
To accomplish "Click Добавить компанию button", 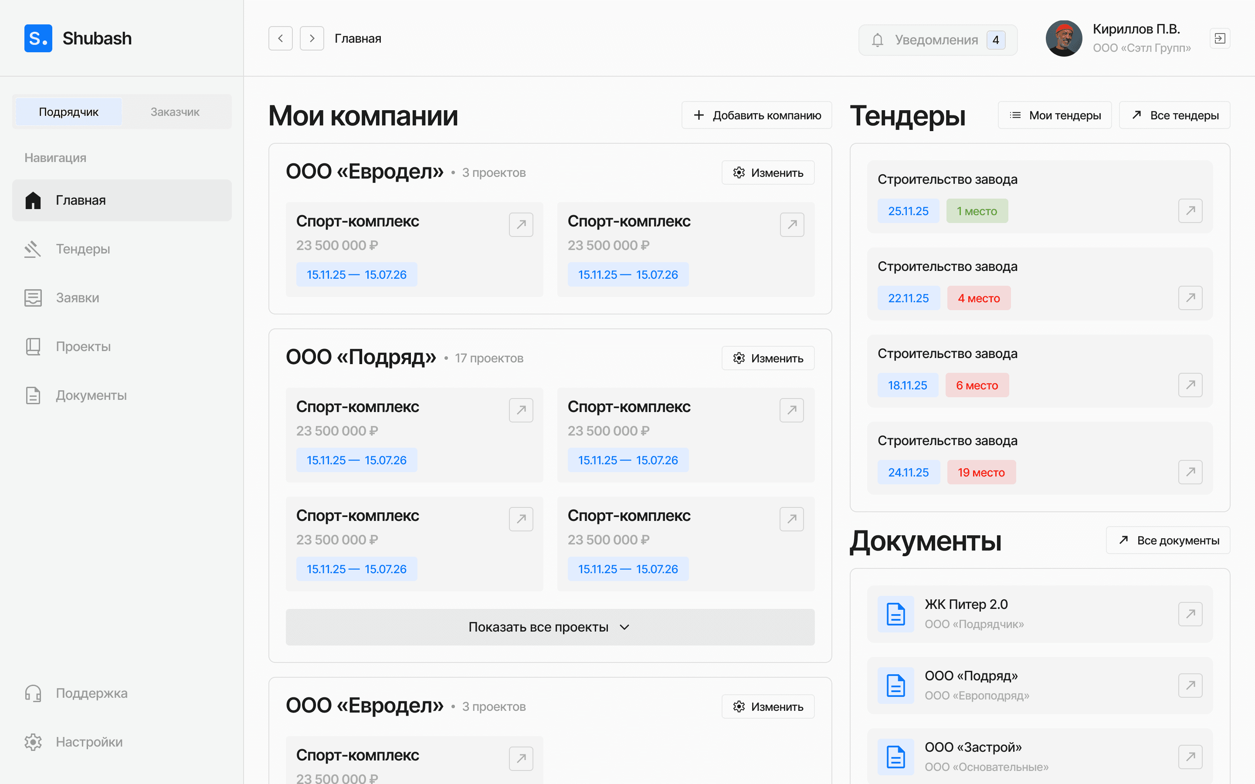I will tap(756, 115).
